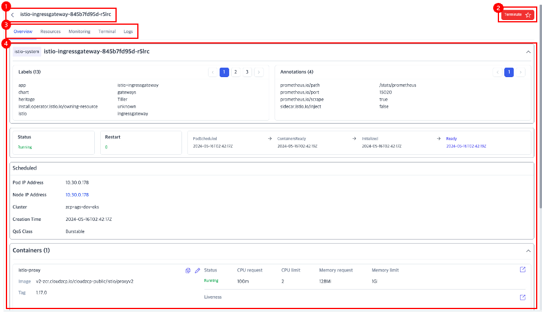
Task: Open Liveness details external icon
Action: click(523, 297)
